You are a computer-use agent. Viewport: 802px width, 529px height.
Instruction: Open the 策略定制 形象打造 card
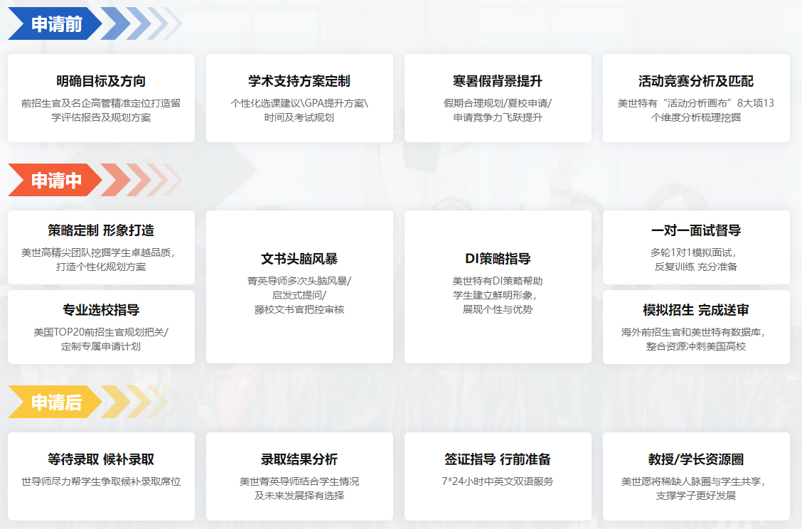click(101, 247)
